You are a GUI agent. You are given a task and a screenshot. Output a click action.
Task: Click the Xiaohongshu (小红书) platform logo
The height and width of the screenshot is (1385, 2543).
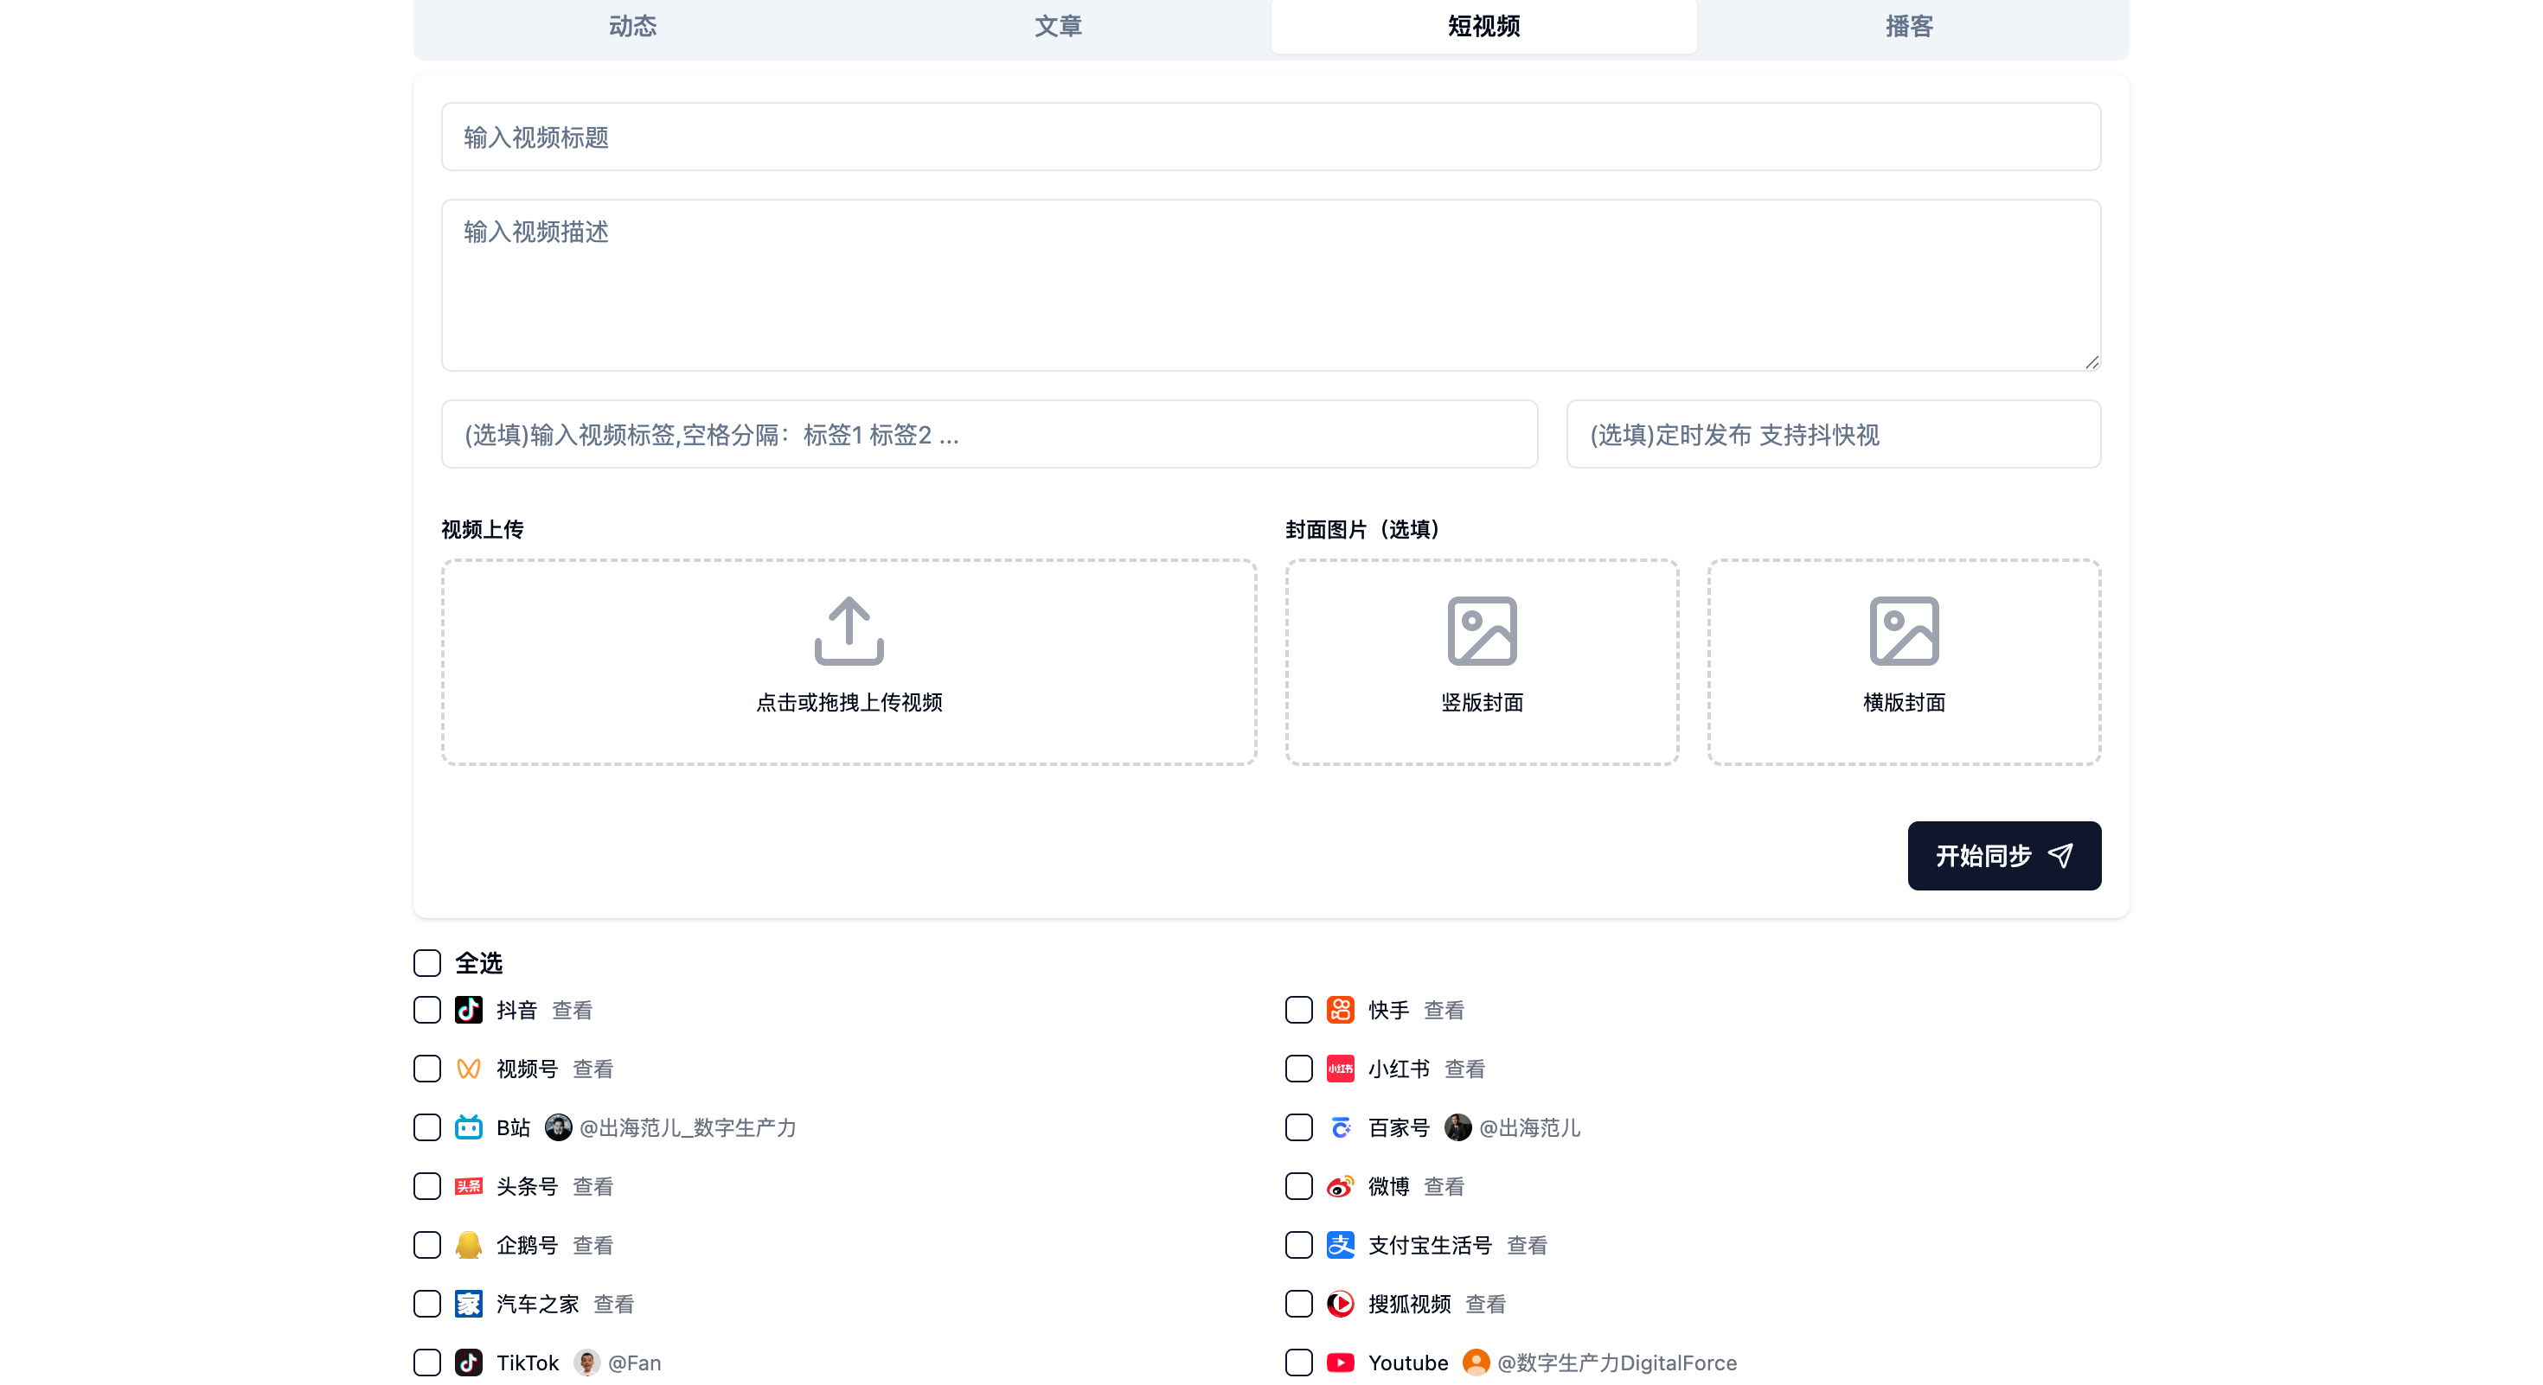[x=1340, y=1069]
